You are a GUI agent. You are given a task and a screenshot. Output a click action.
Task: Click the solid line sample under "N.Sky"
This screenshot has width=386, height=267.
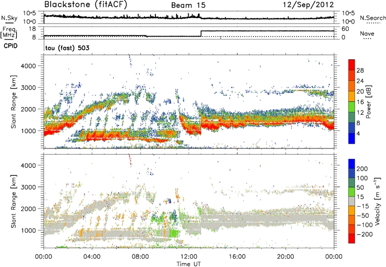pyautogui.click(x=9, y=23)
